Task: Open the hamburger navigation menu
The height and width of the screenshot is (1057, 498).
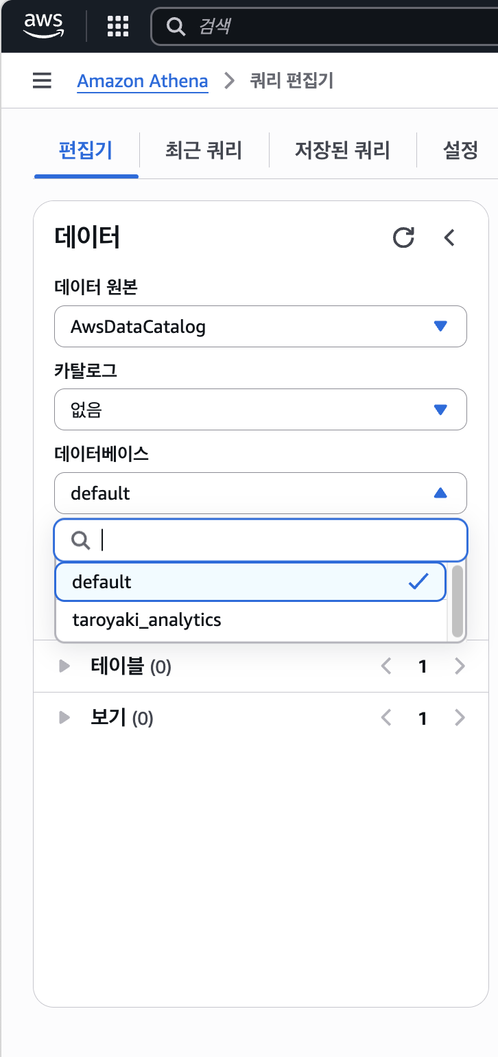Action: [x=42, y=81]
